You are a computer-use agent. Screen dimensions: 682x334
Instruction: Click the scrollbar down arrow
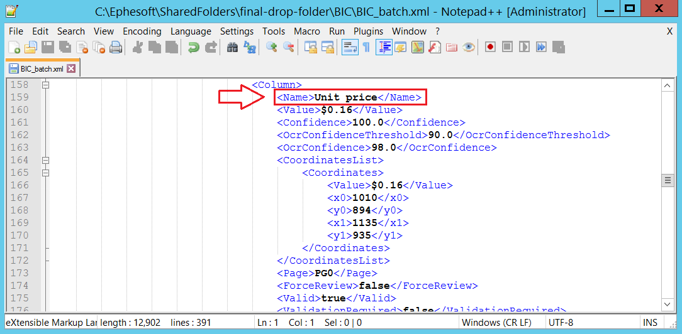(x=667, y=303)
